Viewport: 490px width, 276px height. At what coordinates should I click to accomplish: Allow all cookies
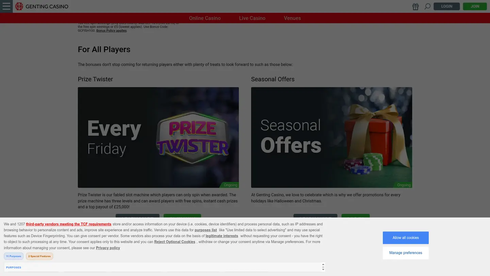406,238
